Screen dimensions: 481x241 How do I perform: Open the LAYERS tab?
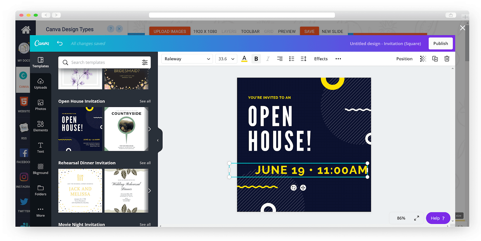pyautogui.click(x=229, y=31)
